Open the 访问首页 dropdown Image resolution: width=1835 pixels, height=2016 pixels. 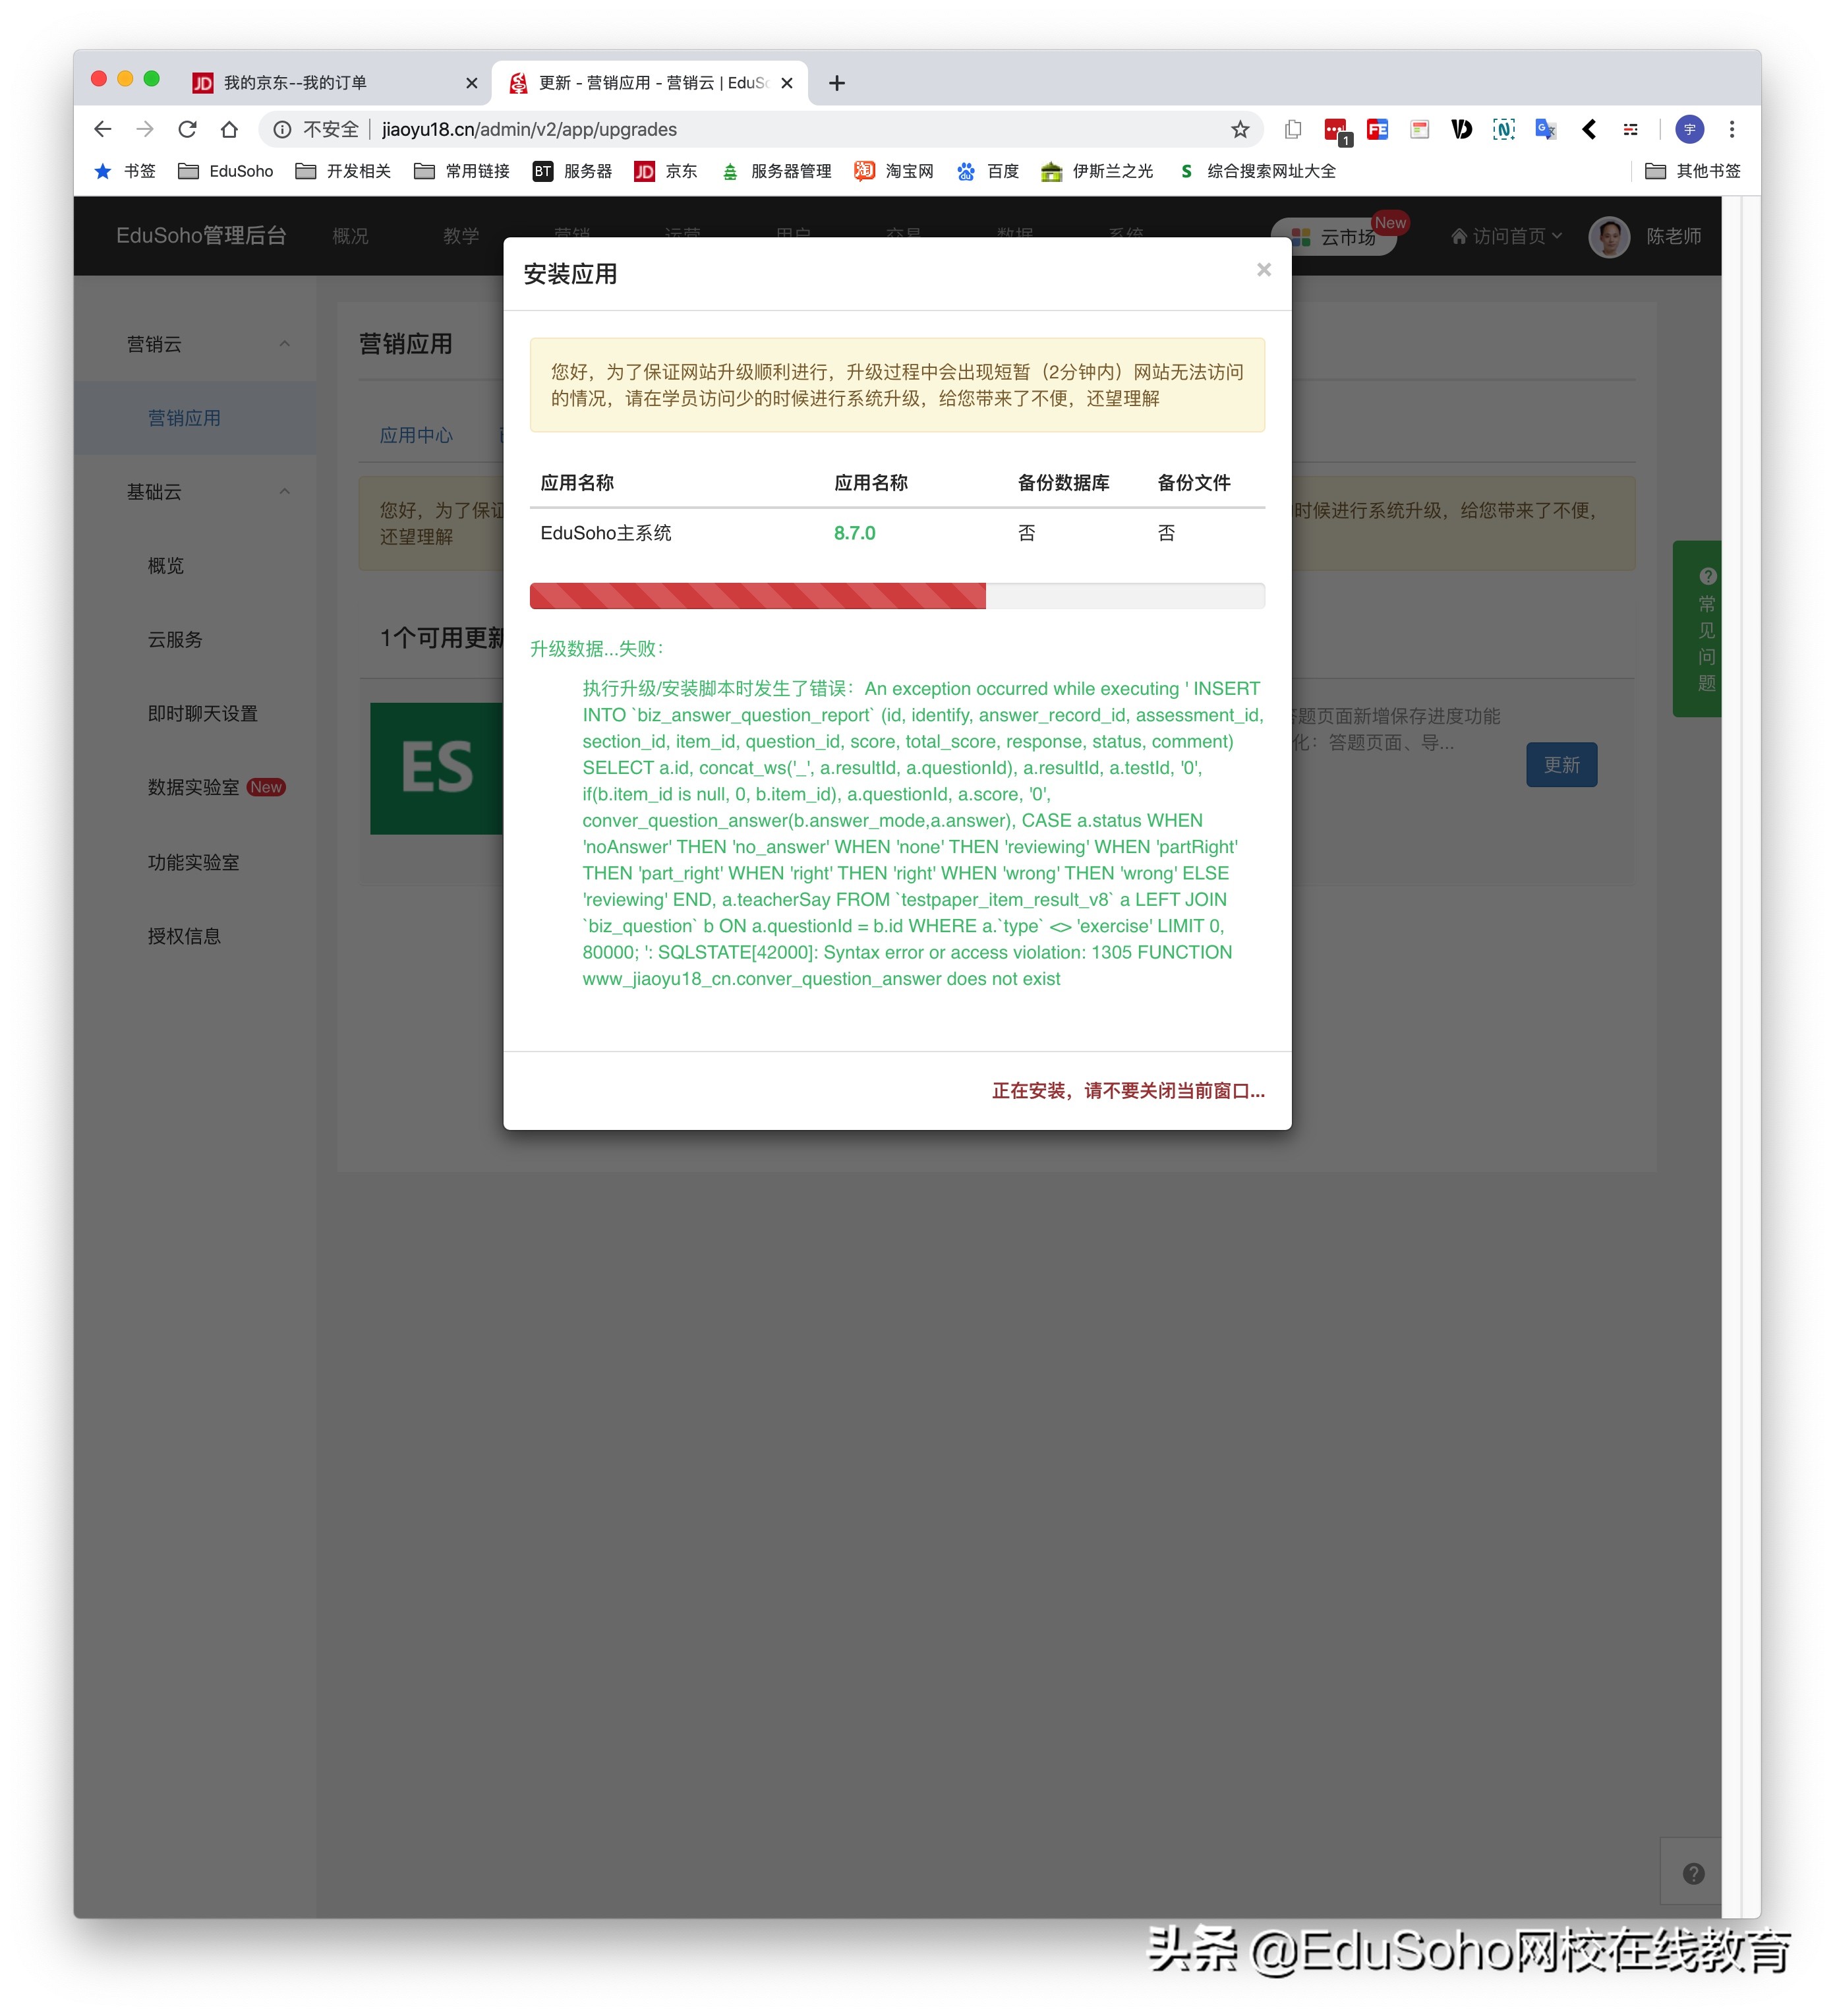pyautogui.click(x=1504, y=237)
